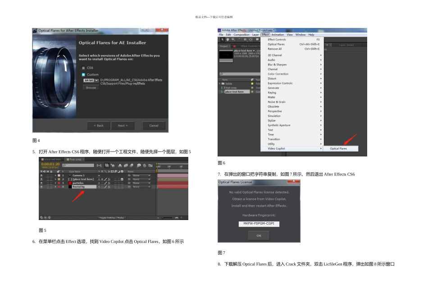Open the Composition menu
The image size is (428, 303).
[241, 35]
